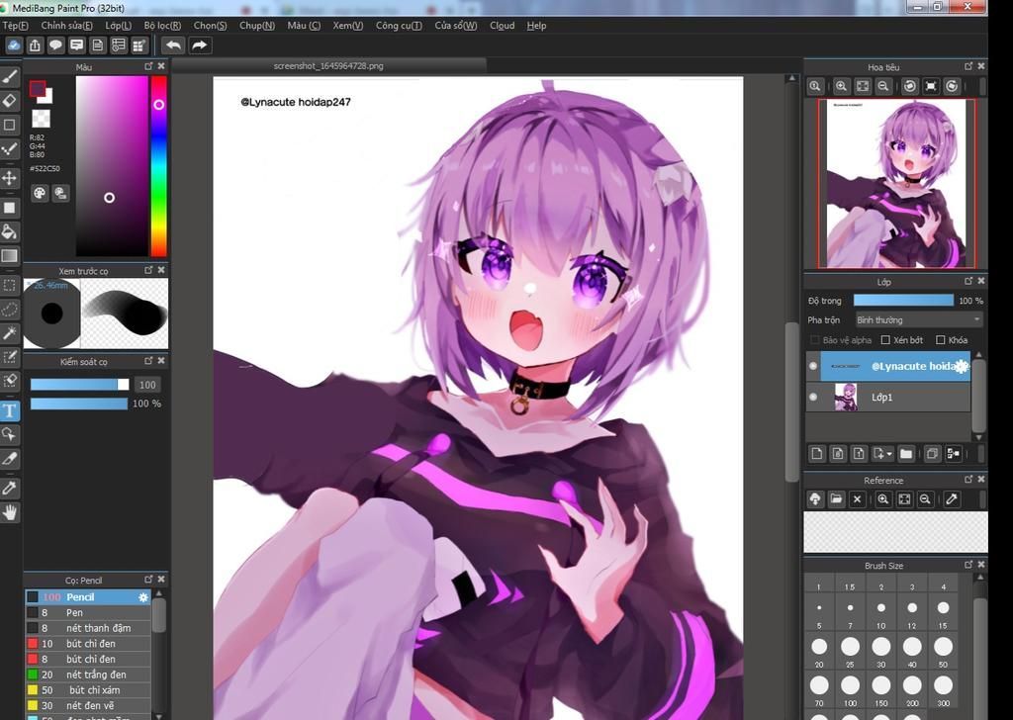Viewport: 1013px width, 720px height.
Task: Click the hue spectrum bar
Action: click(159, 166)
